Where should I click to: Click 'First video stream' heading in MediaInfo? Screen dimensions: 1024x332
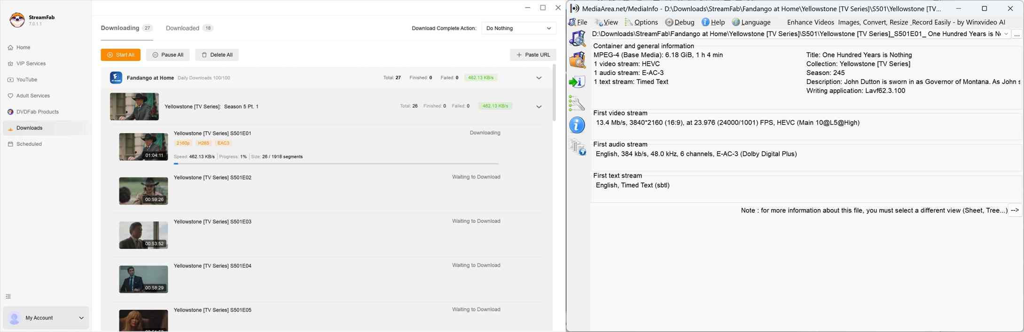620,113
